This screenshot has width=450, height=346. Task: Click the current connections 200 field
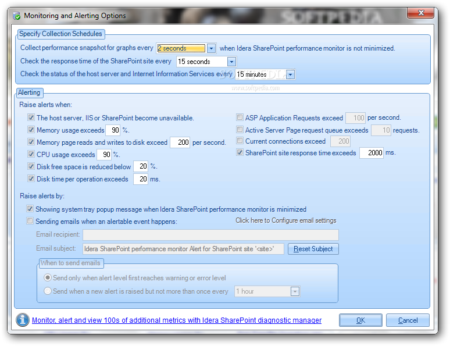point(340,141)
